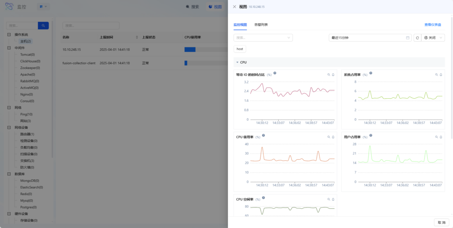Collapse the 硬件设备 tree node
This screenshot has height=228, width=453.
[9, 214]
